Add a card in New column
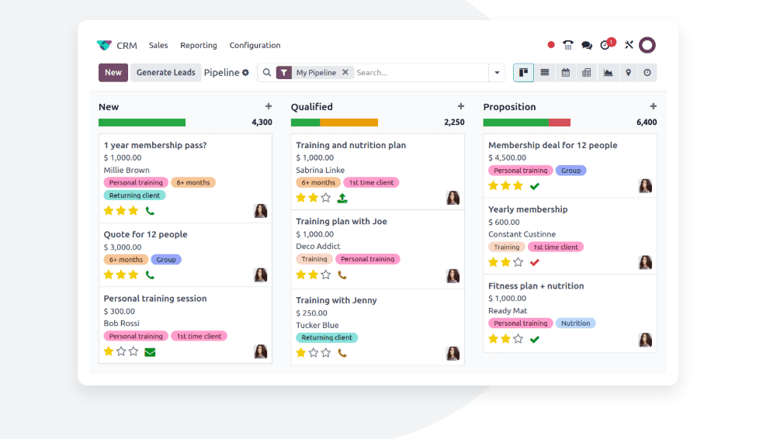 (x=268, y=106)
